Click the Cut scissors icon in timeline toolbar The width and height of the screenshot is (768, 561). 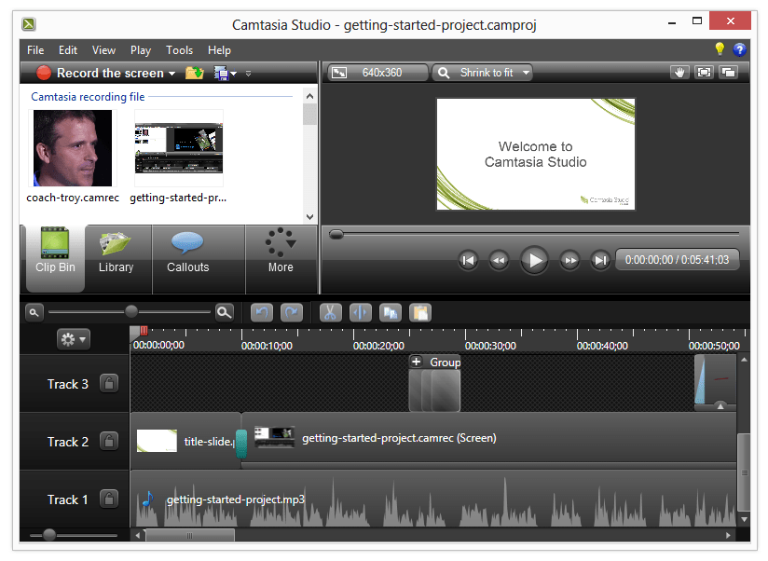click(x=330, y=313)
